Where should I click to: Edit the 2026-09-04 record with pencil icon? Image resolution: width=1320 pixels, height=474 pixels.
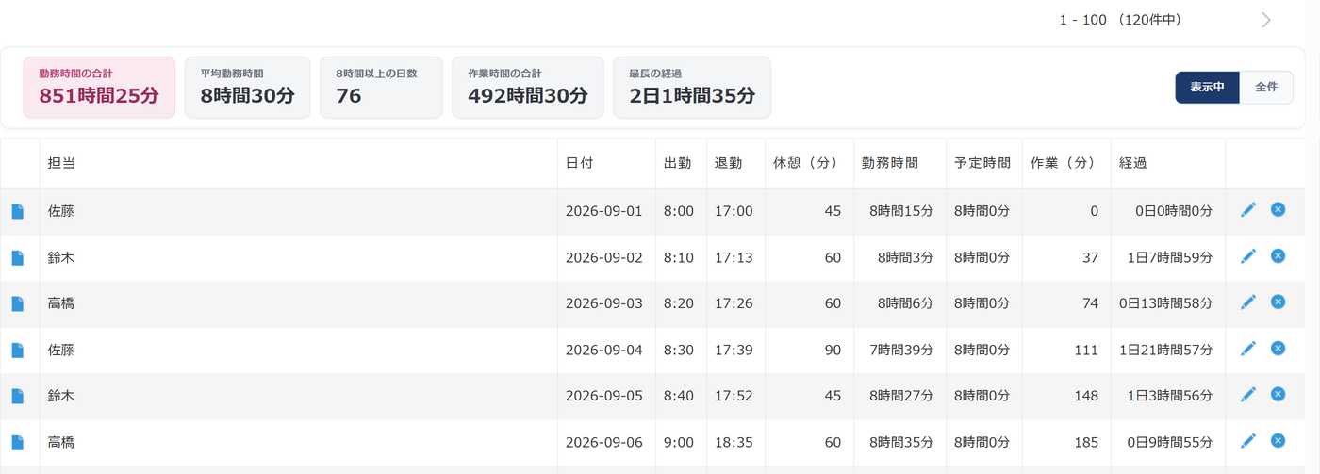[1248, 349]
